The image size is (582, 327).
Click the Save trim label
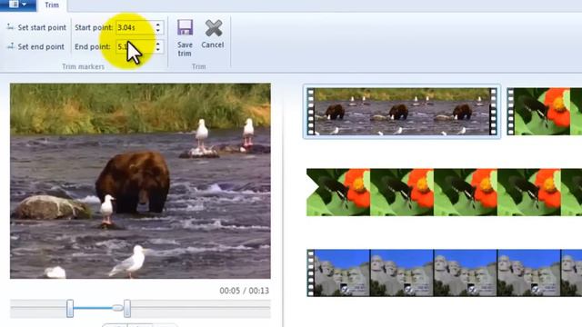tap(185, 49)
